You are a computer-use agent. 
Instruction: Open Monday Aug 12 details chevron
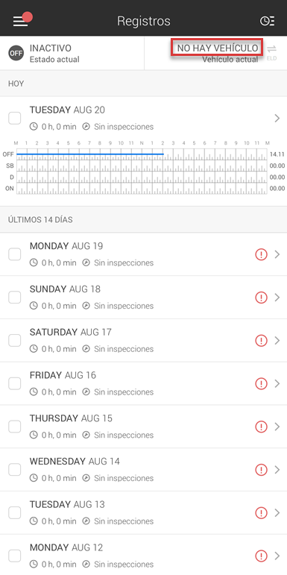tap(277, 556)
